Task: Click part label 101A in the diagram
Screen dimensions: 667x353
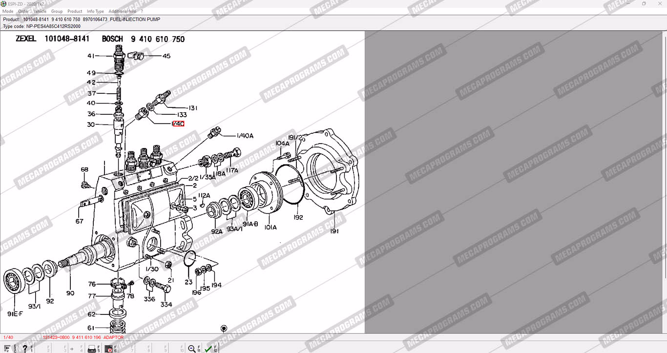Action: point(271,227)
